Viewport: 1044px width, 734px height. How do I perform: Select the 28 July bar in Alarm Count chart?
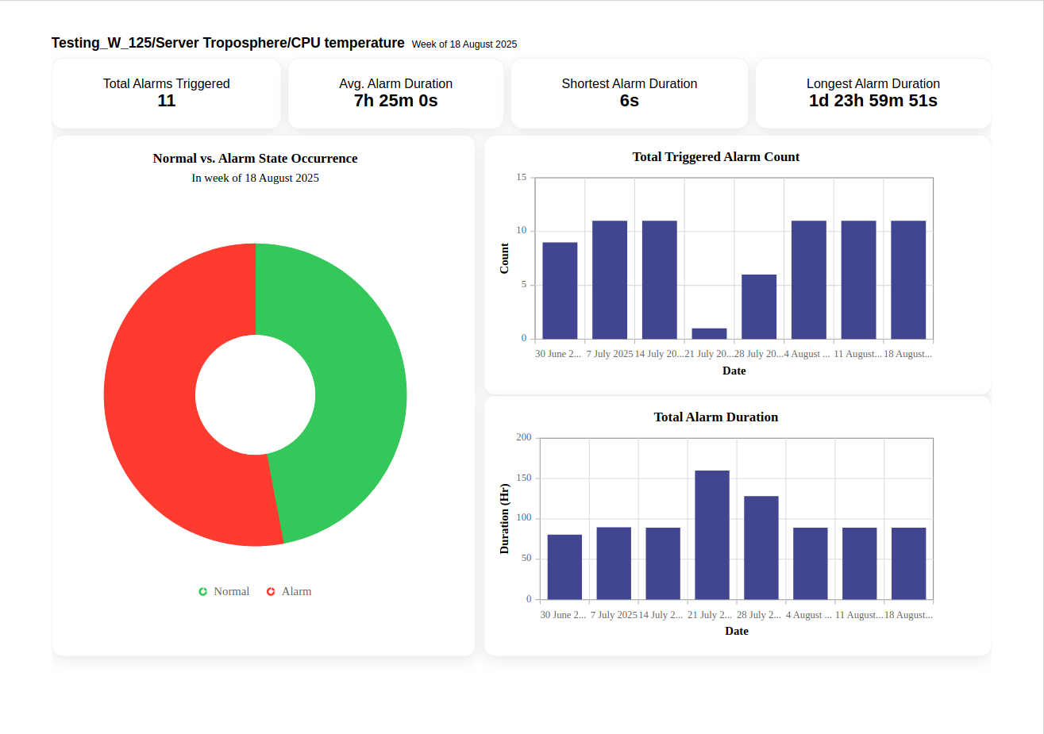tap(759, 306)
